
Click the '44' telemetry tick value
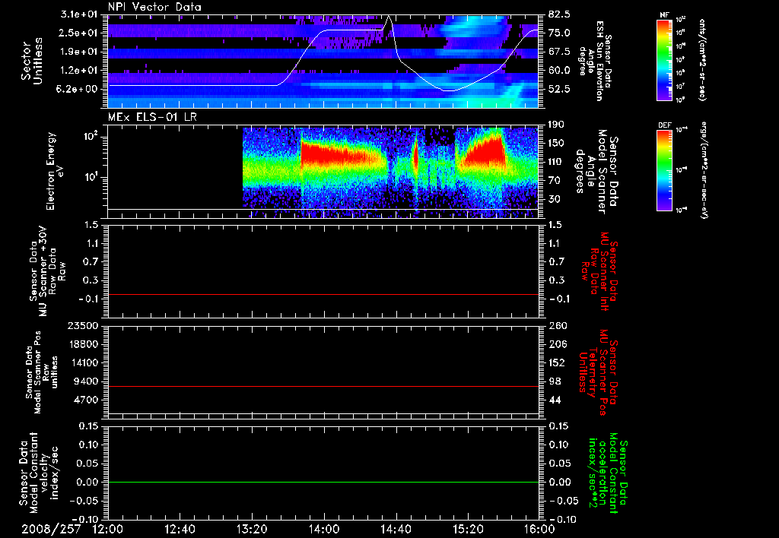(x=555, y=400)
